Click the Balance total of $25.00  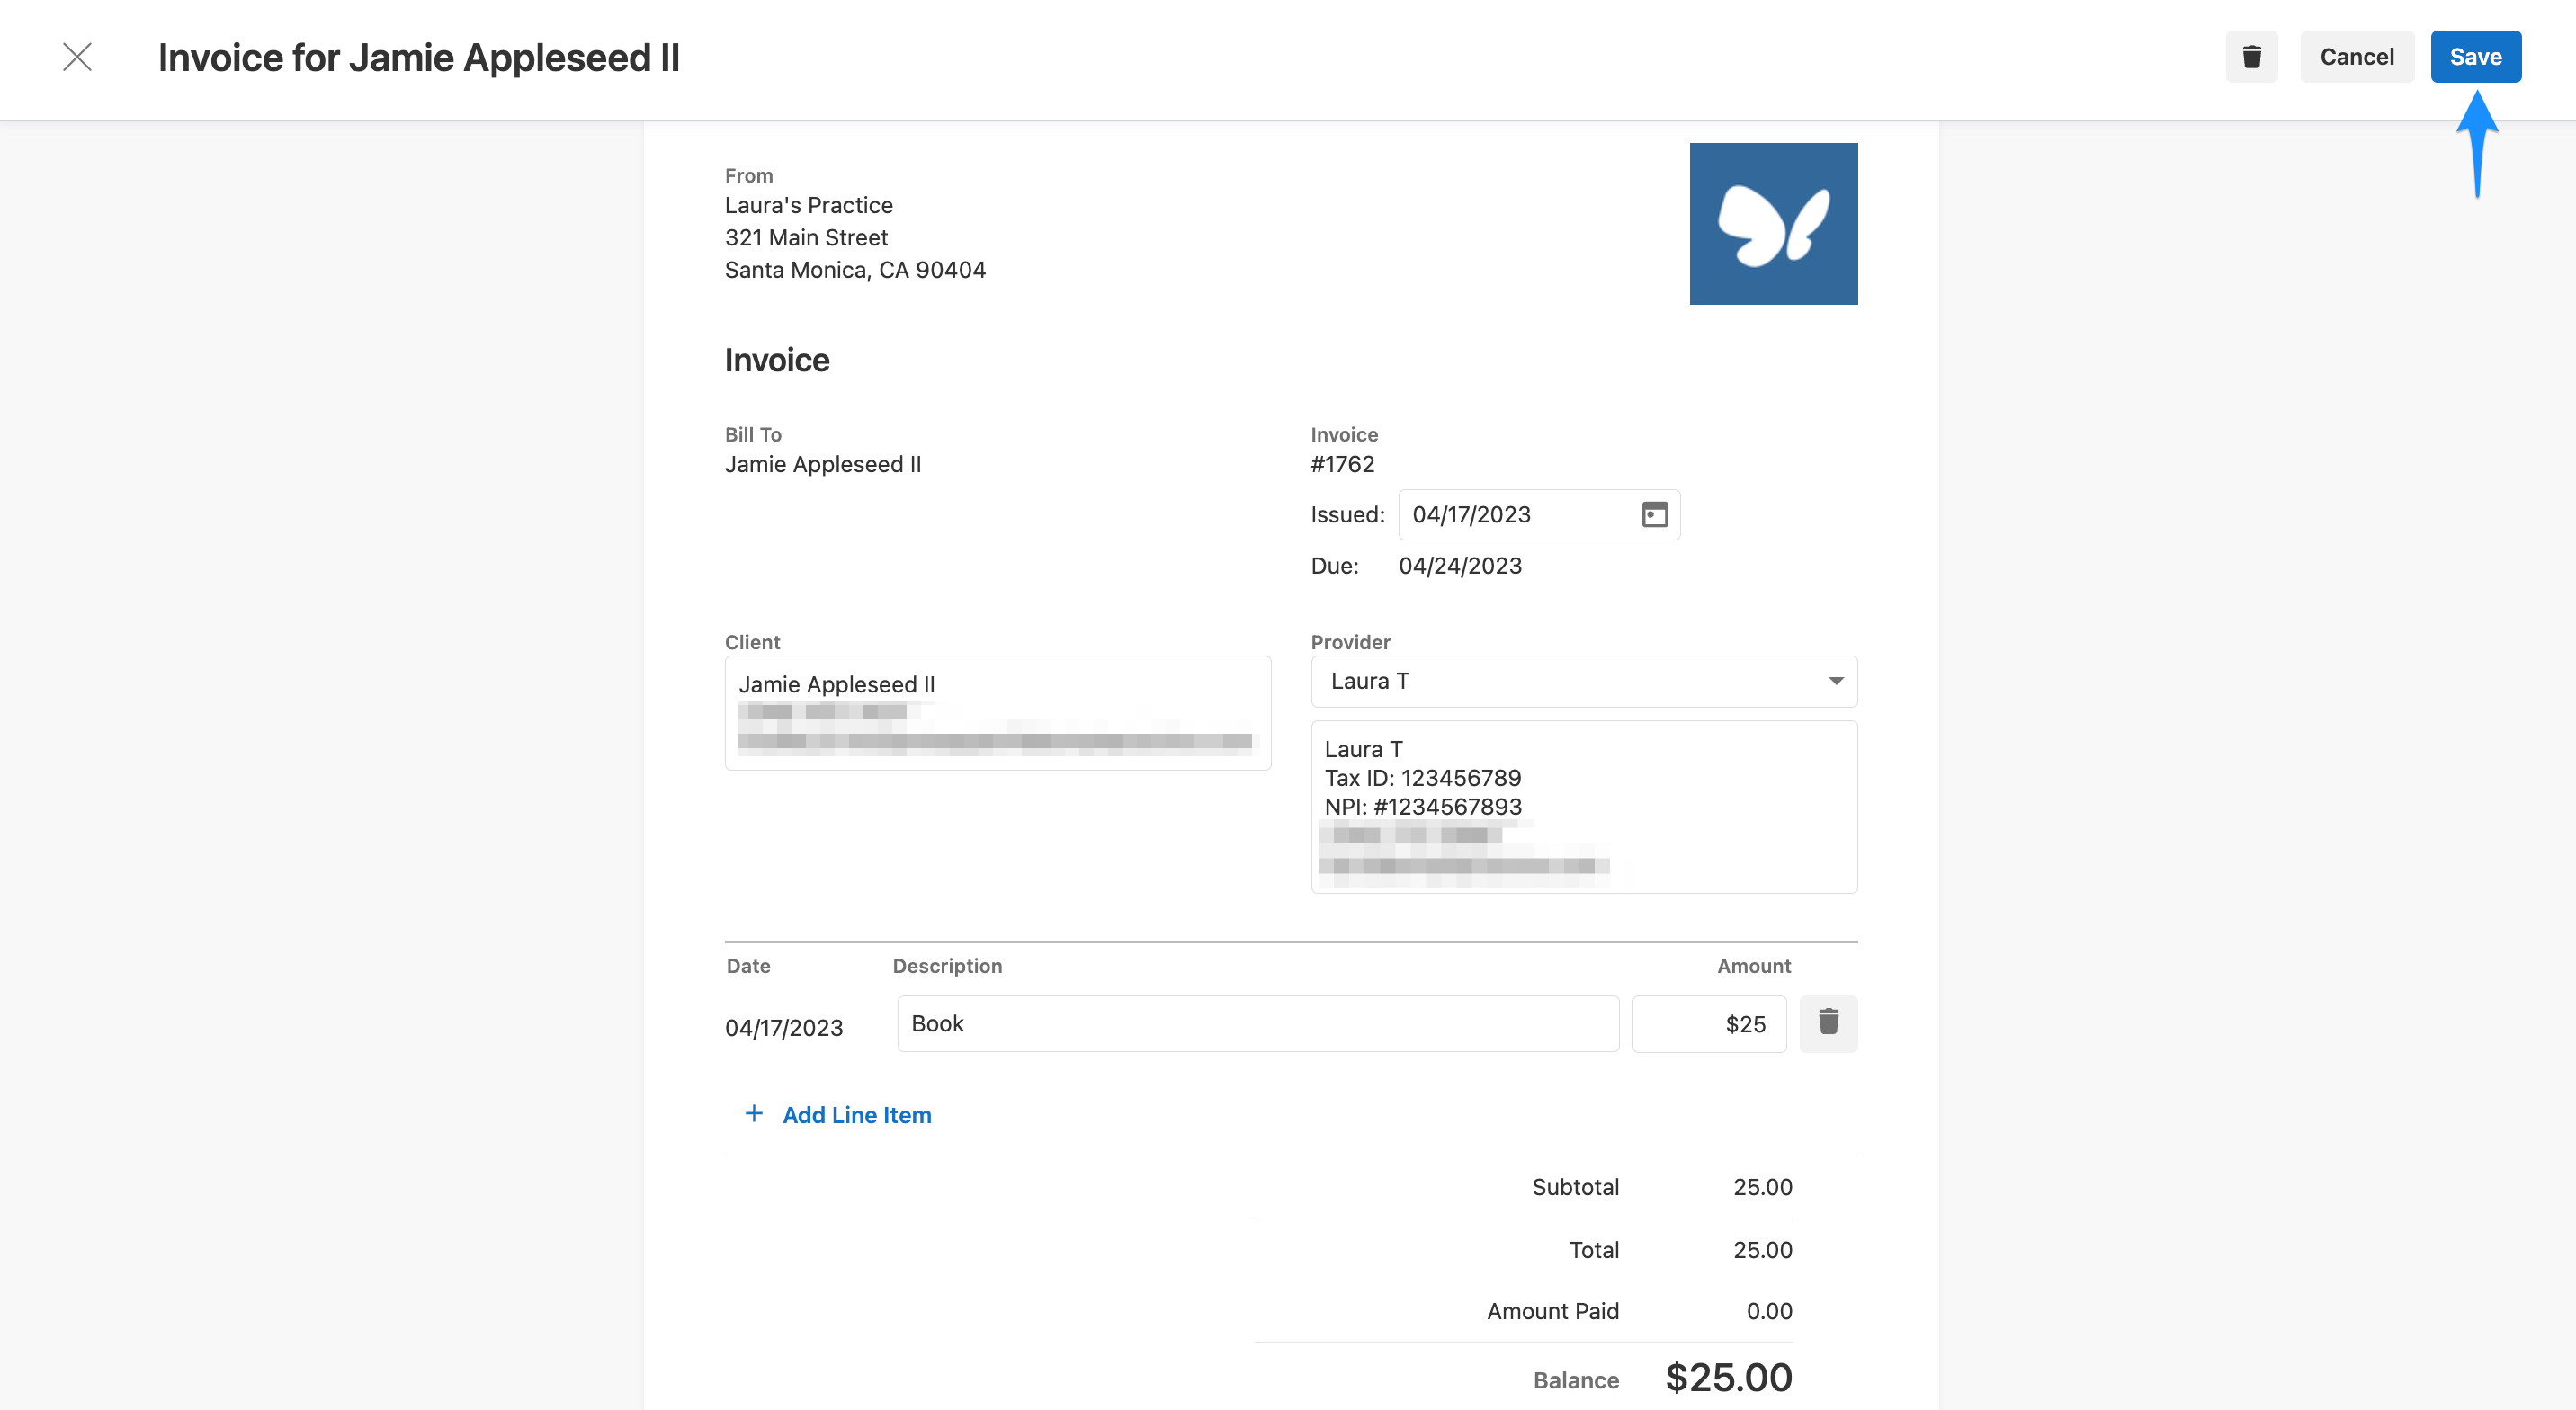[1727, 1377]
